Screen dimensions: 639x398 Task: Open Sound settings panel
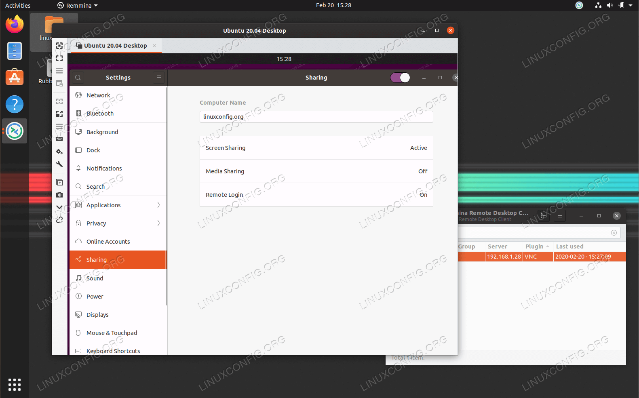[x=118, y=278]
